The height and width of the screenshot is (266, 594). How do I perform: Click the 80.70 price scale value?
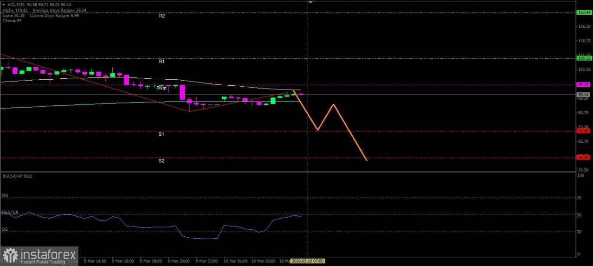point(583,112)
